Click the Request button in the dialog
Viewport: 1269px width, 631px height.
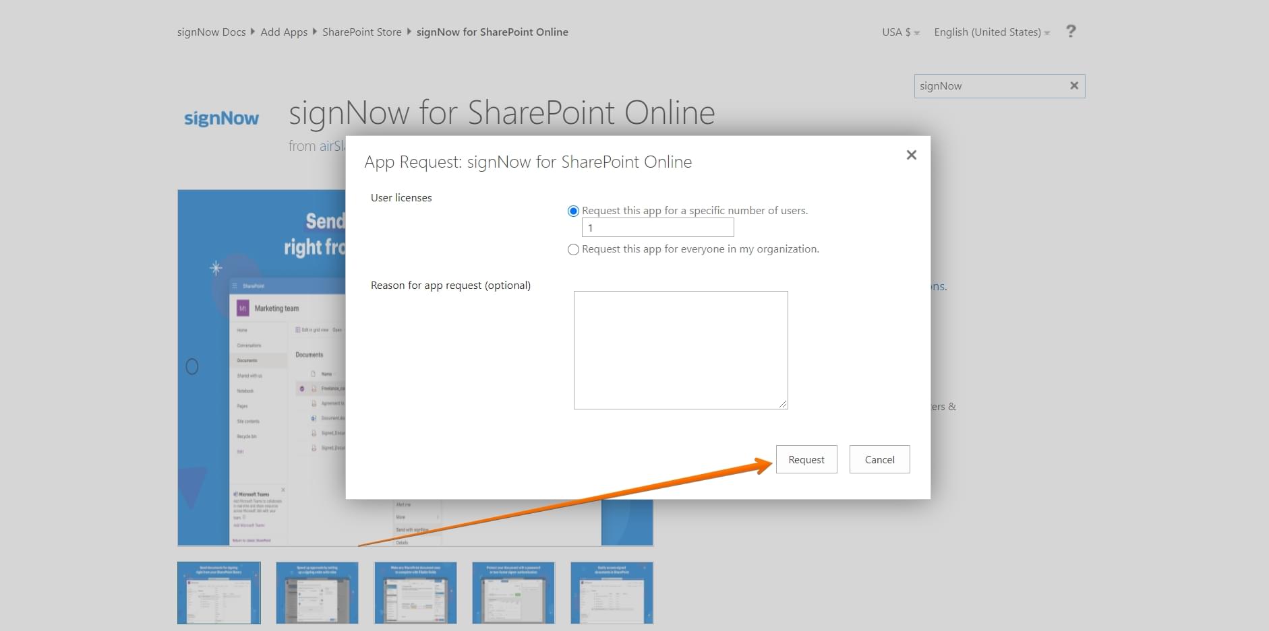pyautogui.click(x=806, y=459)
